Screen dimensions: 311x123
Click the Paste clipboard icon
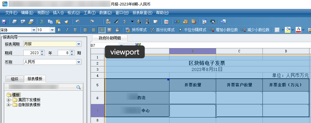(59, 21)
